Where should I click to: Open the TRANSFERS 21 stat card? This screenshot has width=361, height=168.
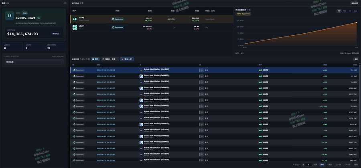pos(56,47)
